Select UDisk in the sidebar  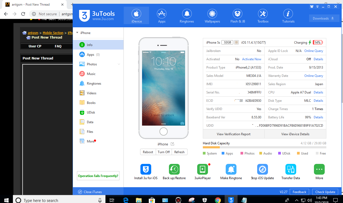click(98, 112)
